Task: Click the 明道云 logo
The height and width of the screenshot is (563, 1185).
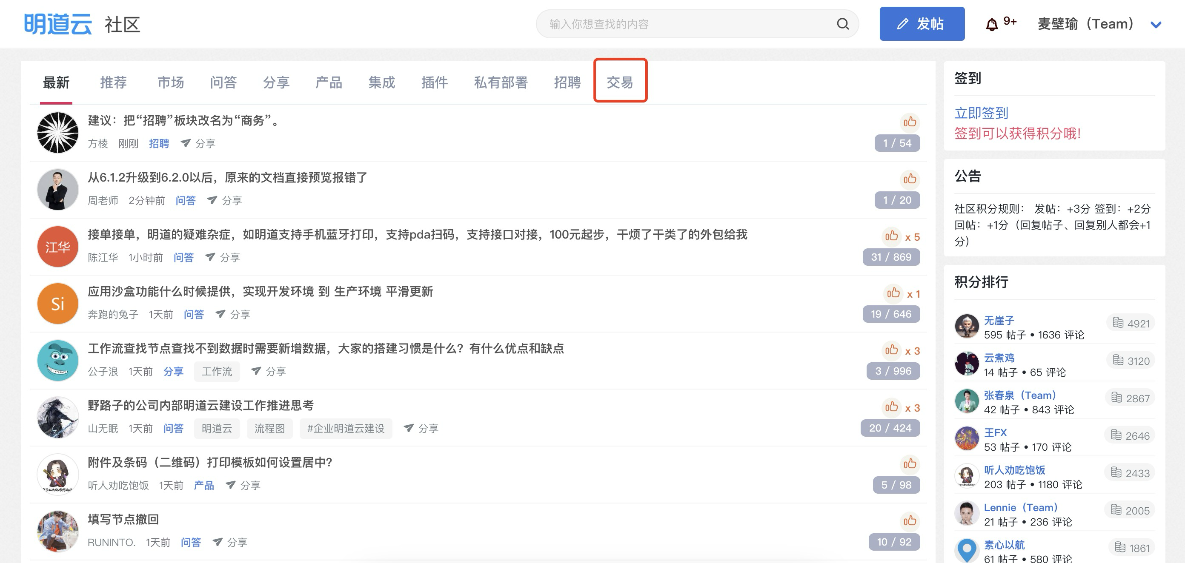Action: (x=58, y=24)
